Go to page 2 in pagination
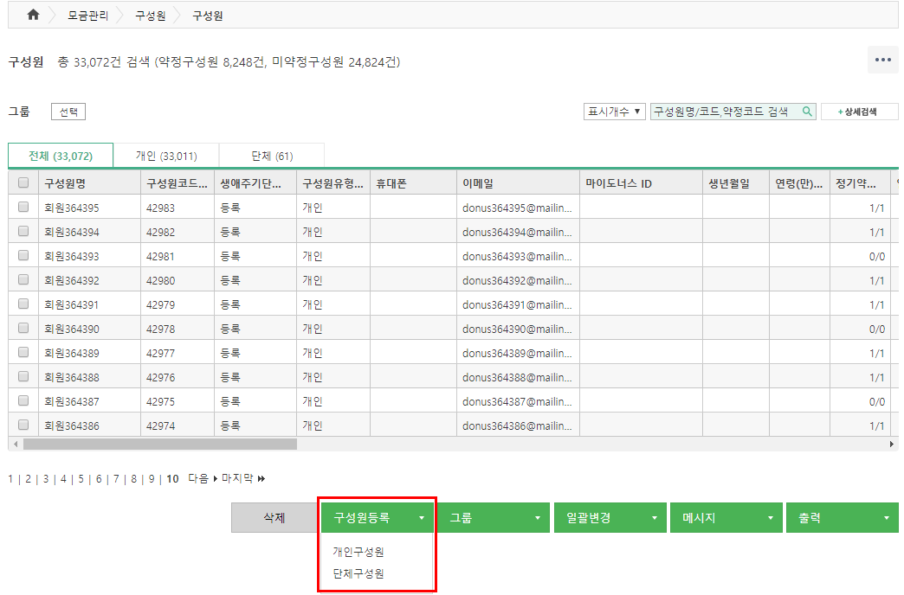The image size is (904, 595). coord(29,479)
